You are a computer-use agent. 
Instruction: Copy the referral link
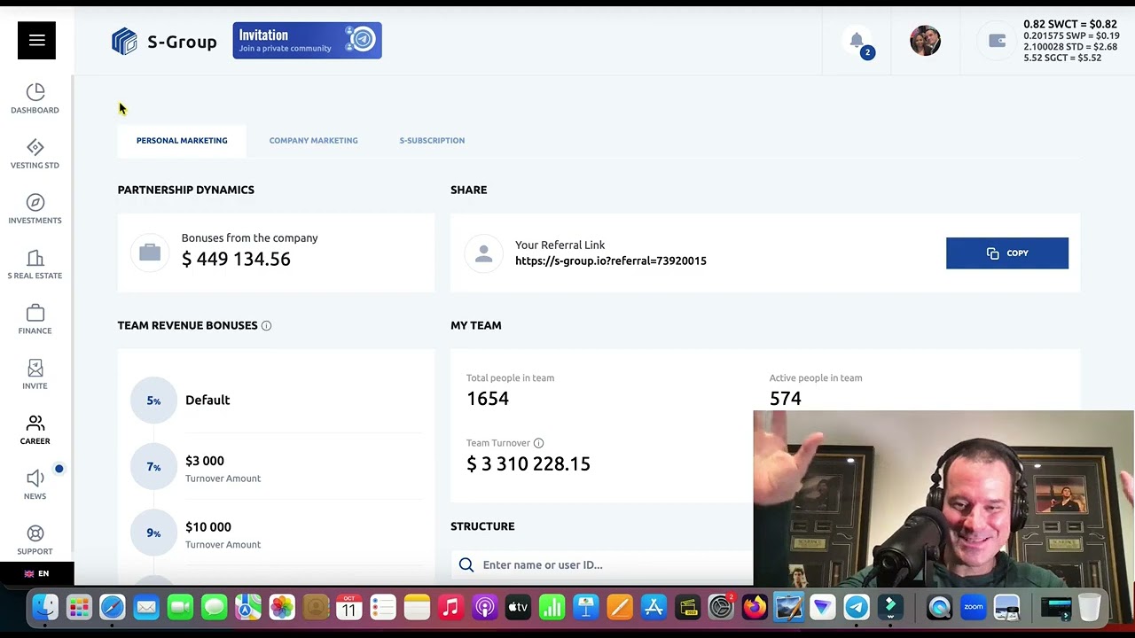1007,253
